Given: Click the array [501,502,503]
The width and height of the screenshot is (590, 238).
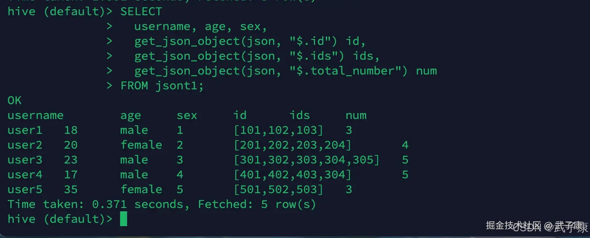Looking at the screenshot, I should pyautogui.click(x=278, y=189).
